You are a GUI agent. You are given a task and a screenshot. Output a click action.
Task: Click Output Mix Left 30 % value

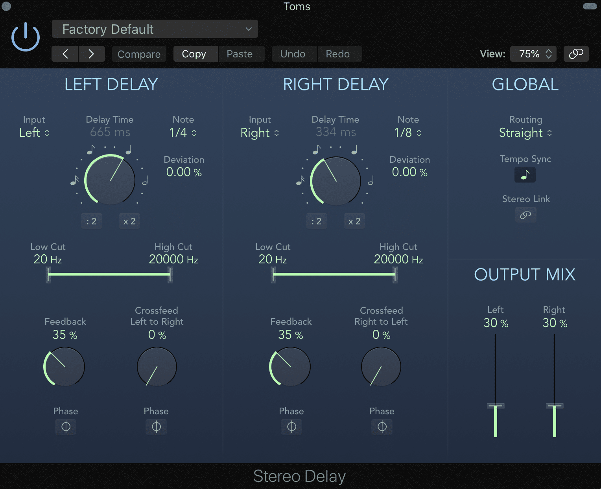496,323
